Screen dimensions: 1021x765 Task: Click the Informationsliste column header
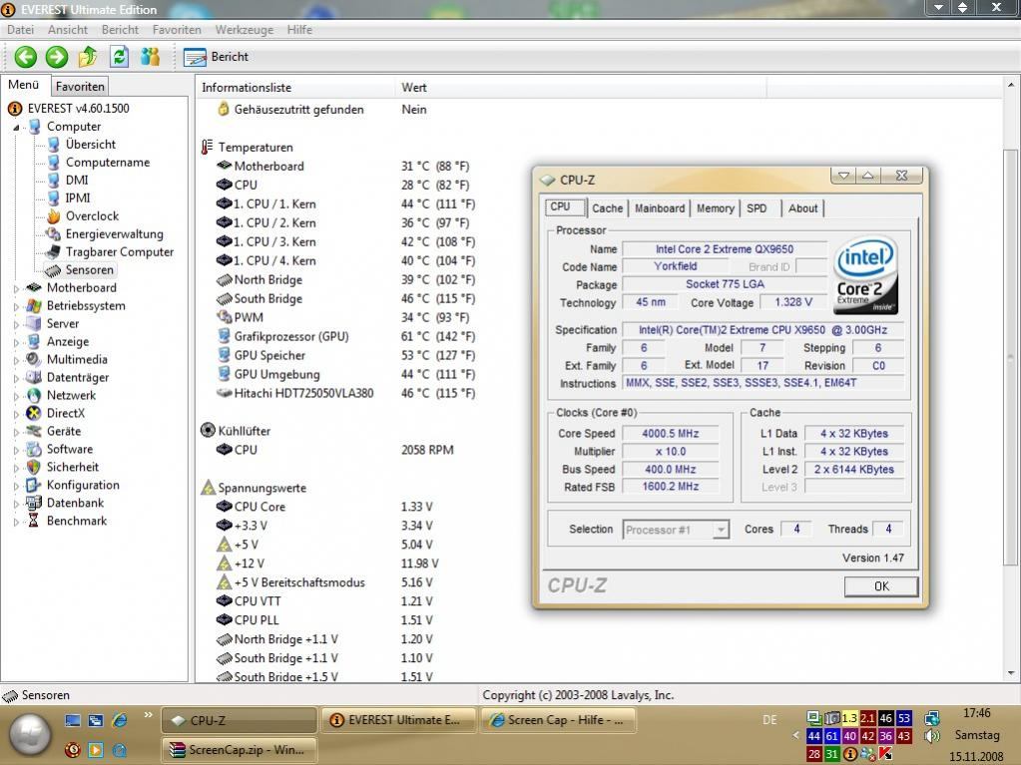coord(295,87)
